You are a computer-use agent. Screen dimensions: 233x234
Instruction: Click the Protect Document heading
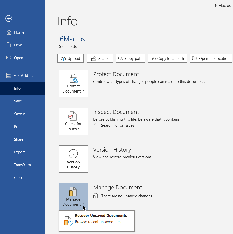[116, 74]
